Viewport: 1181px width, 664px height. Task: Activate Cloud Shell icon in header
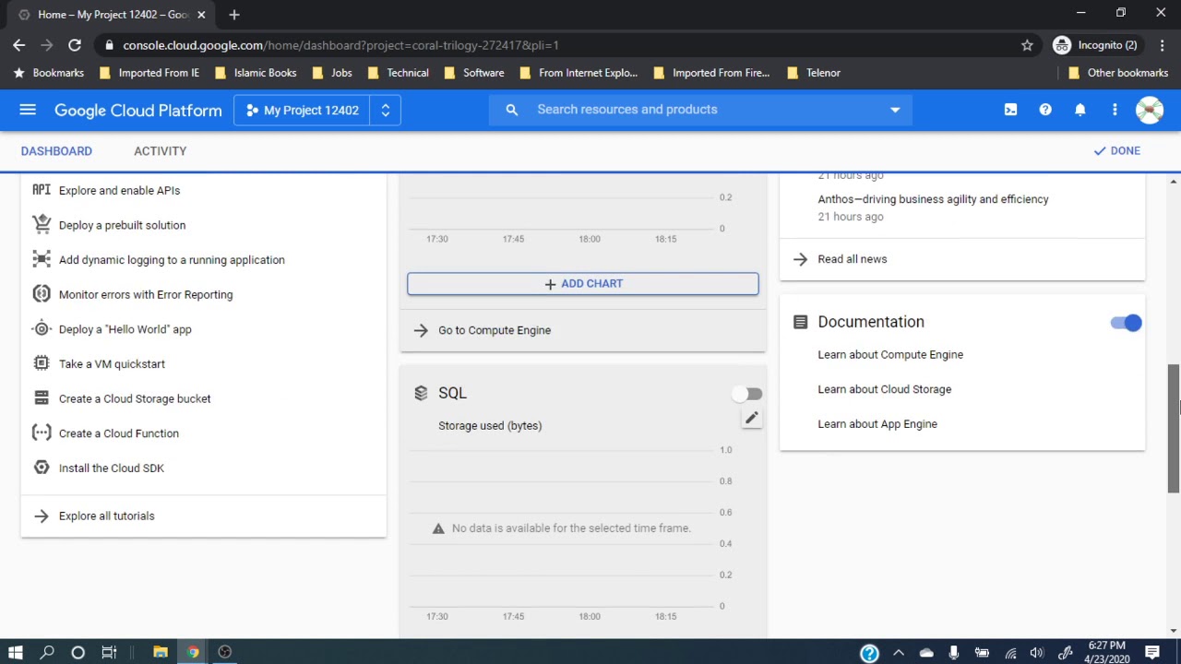[x=1010, y=110]
